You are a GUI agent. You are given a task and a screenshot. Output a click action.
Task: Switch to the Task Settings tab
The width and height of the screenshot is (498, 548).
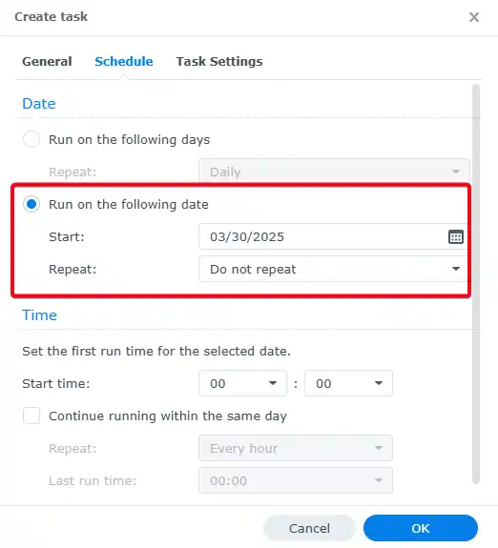pos(219,62)
